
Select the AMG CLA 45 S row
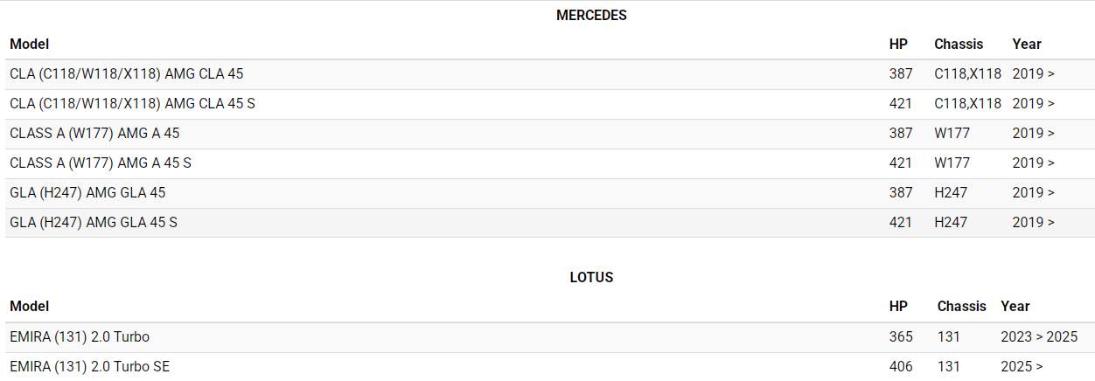(132, 104)
